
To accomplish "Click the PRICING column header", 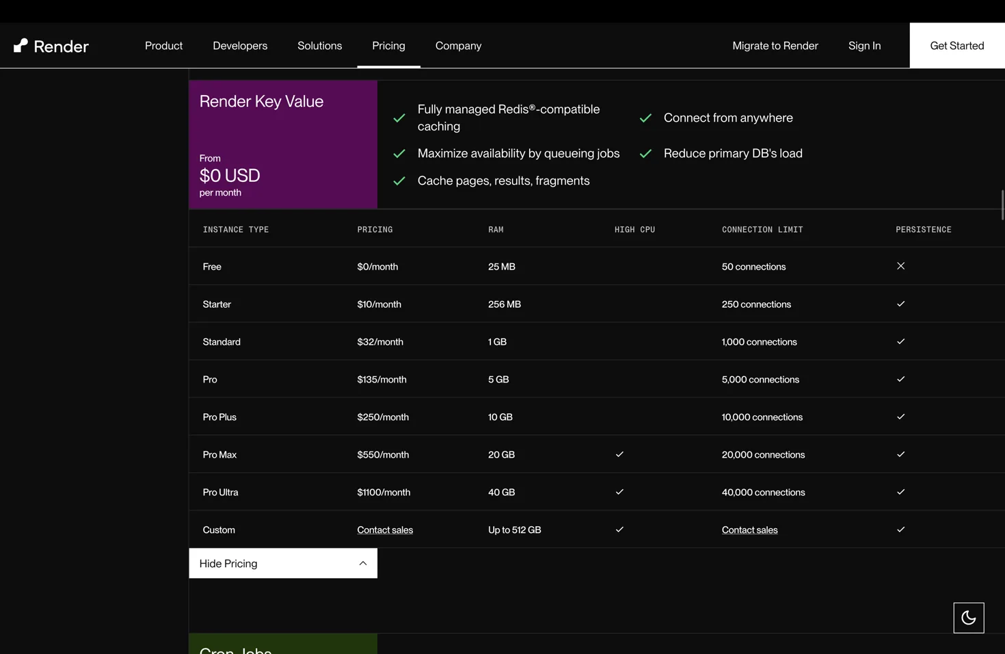I will (375, 230).
